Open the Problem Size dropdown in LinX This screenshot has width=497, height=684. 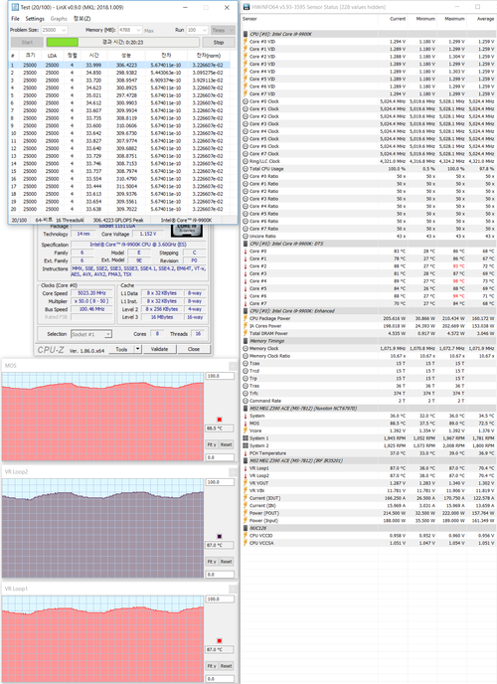click(54, 30)
